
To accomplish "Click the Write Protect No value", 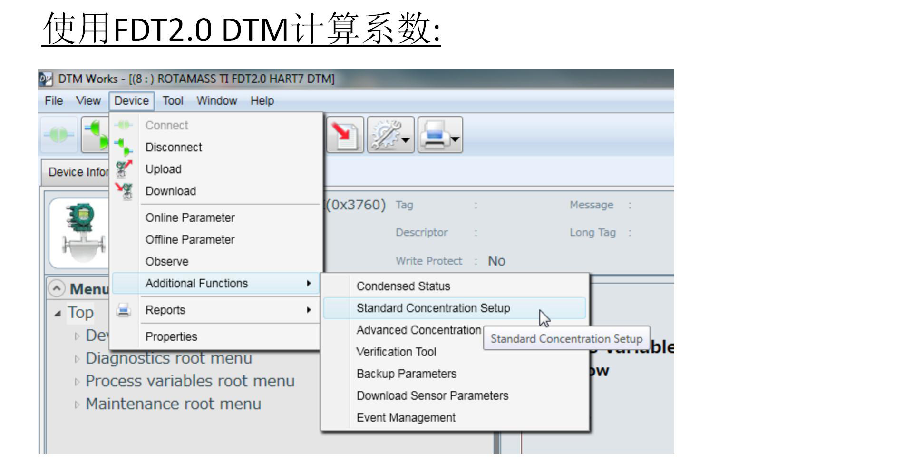I will coord(496,261).
